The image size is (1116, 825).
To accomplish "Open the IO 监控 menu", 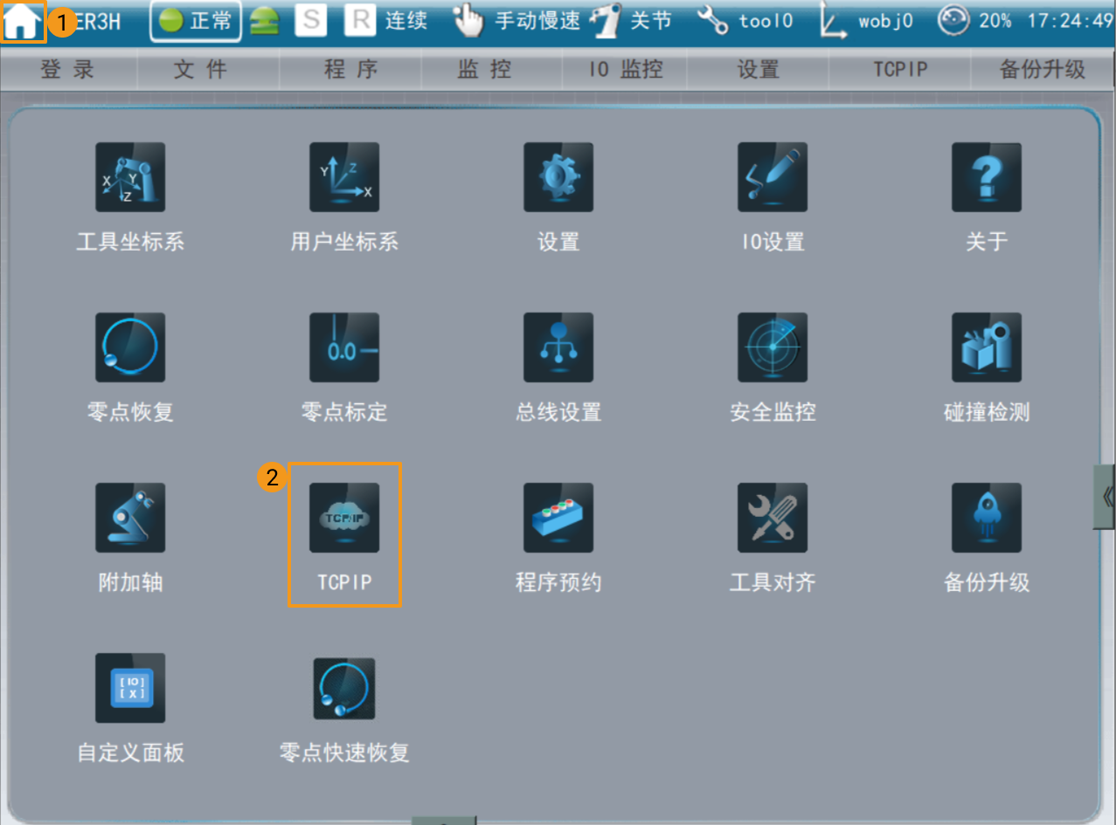I will [x=626, y=70].
